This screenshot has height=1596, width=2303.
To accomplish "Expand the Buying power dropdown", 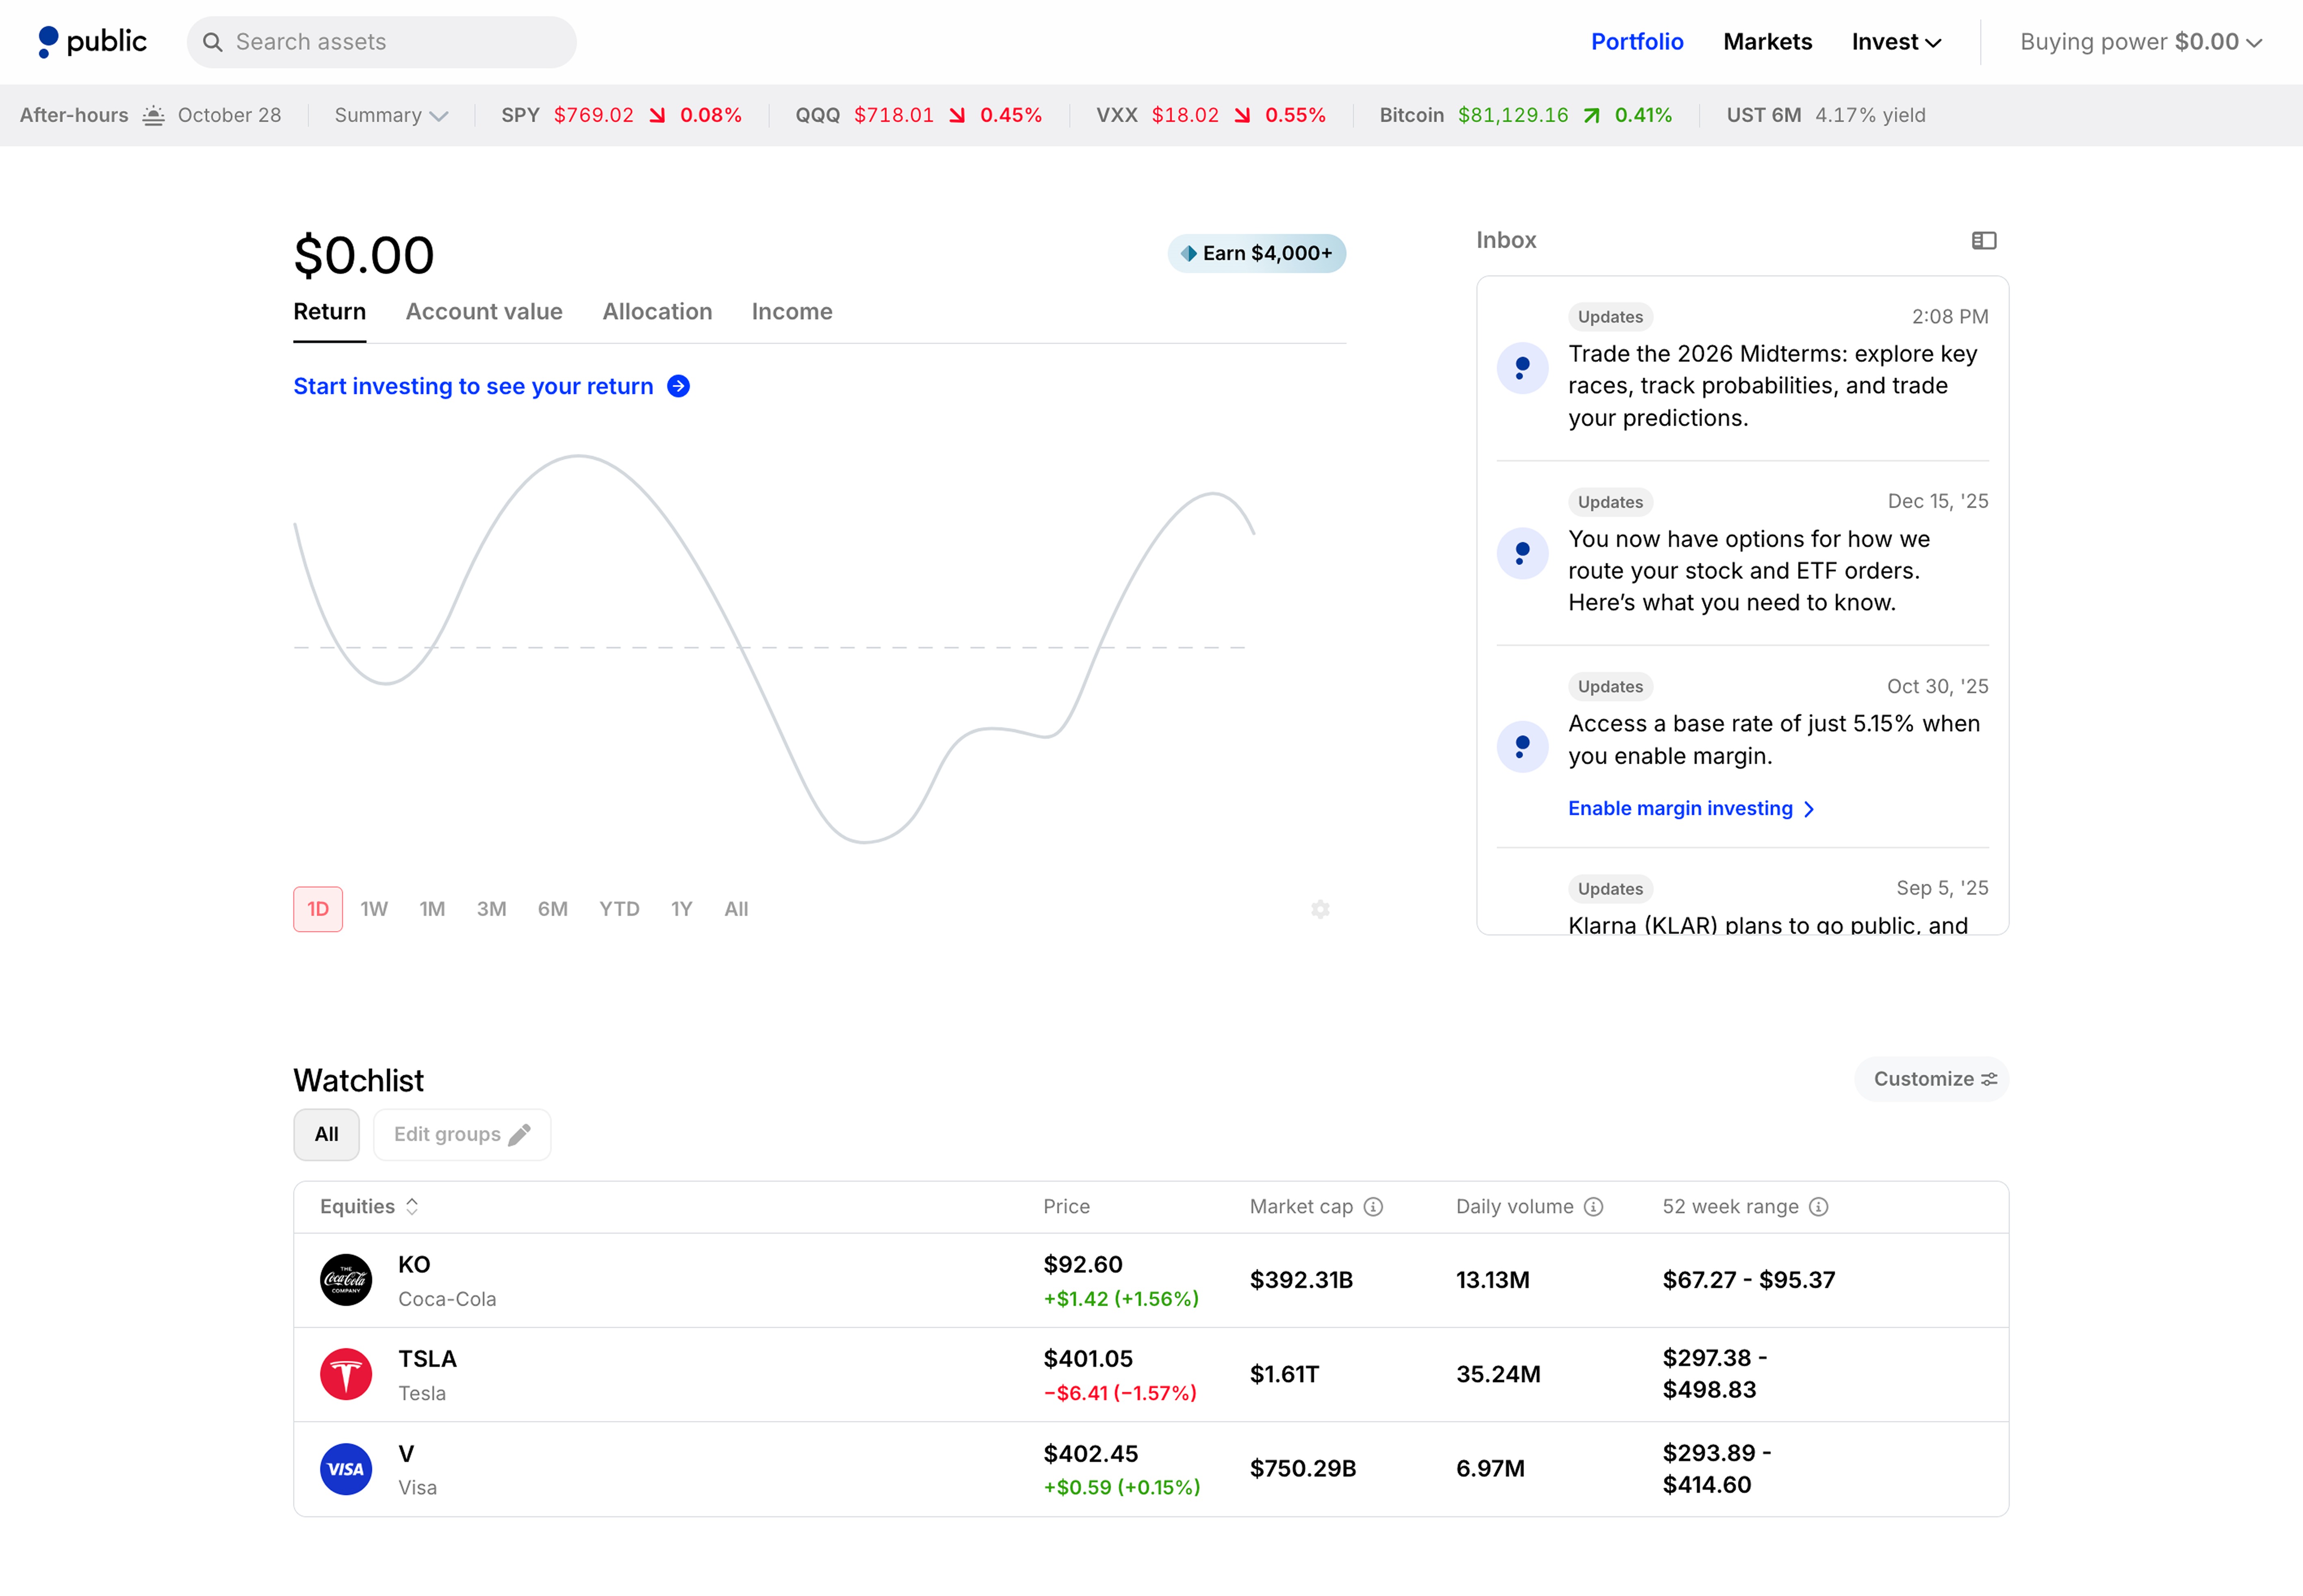I will click(2140, 42).
